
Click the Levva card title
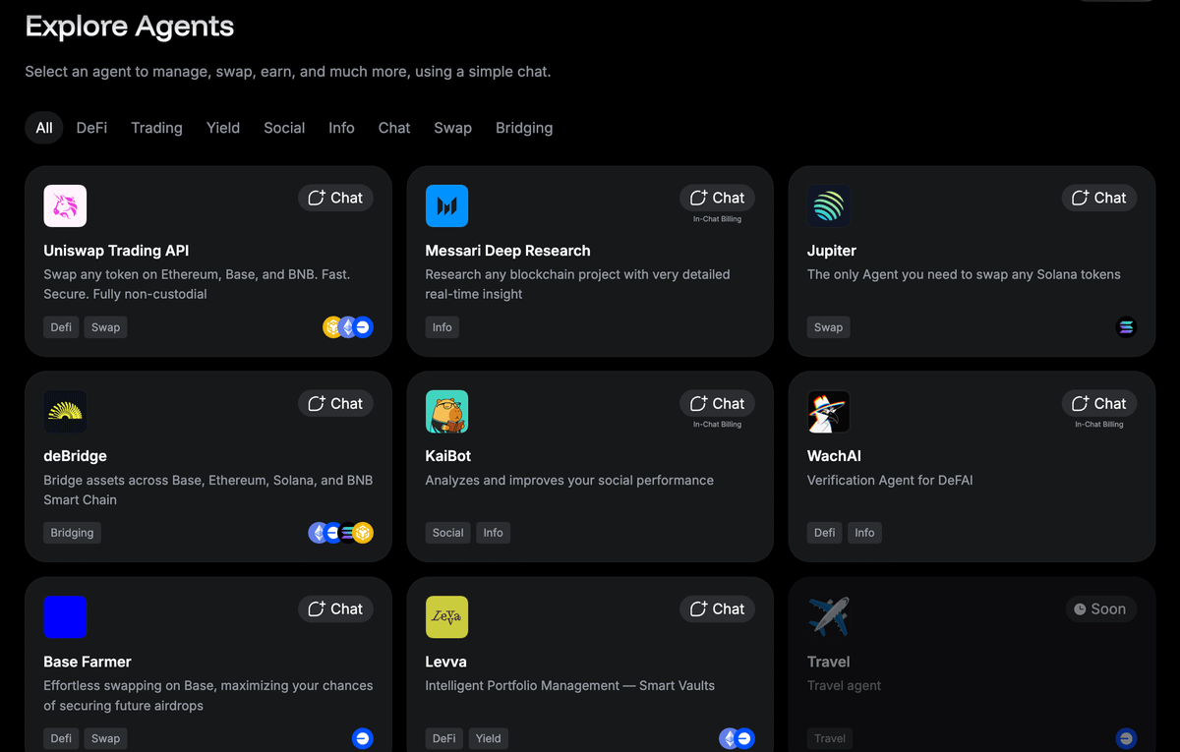coord(445,662)
